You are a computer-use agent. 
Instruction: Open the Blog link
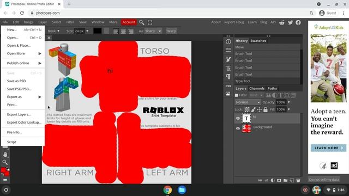[263, 22]
